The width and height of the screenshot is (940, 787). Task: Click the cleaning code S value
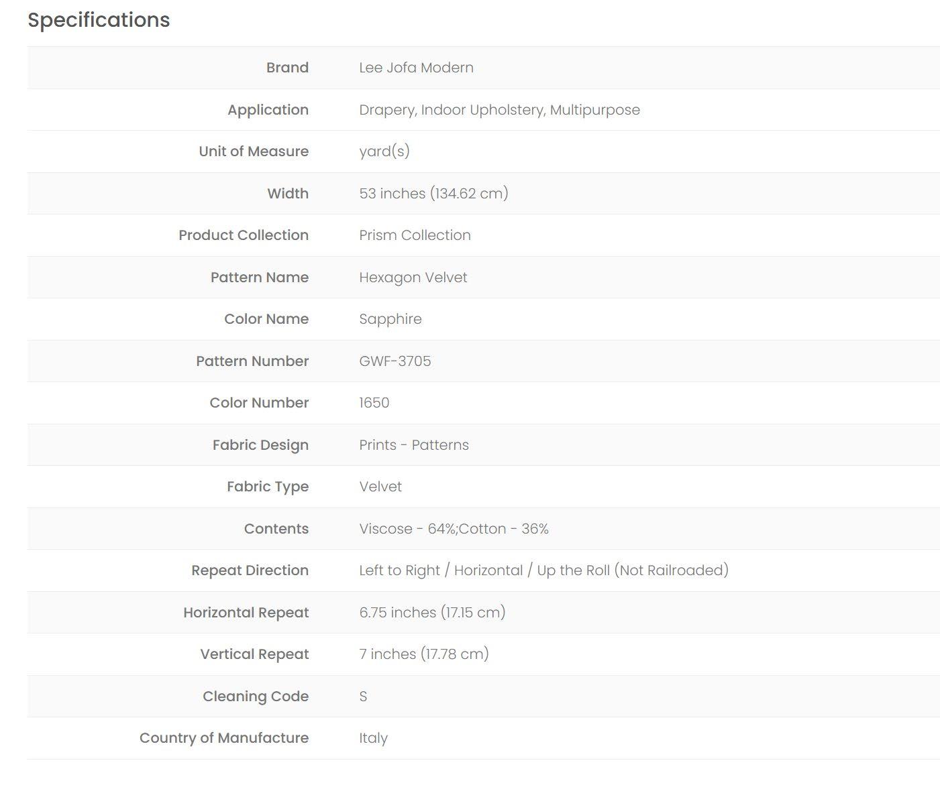pos(363,697)
